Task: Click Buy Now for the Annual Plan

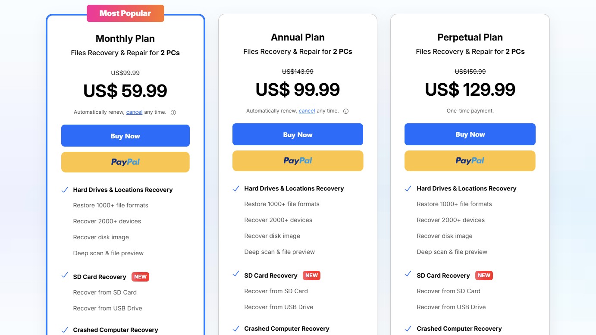Action: coord(298,134)
